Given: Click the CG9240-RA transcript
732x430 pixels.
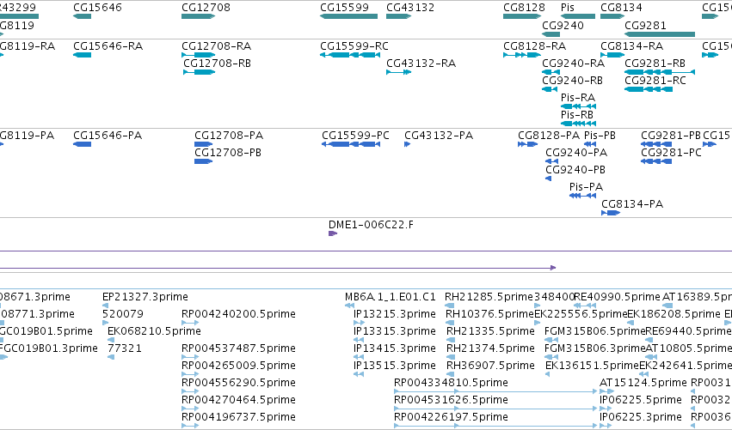Looking at the screenshot, I should tap(551, 72).
